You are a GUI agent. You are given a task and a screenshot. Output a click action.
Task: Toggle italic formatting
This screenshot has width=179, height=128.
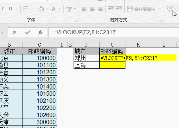pos(3,9)
